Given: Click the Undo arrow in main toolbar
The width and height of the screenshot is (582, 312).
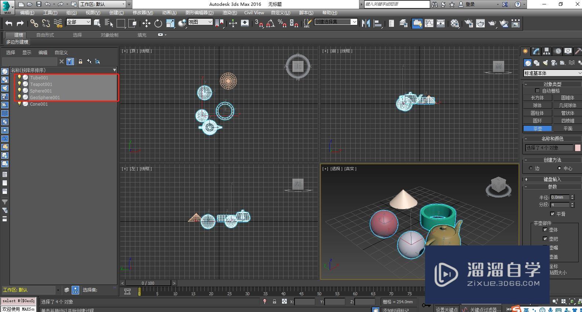Looking at the screenshot, I should click(x=9, y=23).
